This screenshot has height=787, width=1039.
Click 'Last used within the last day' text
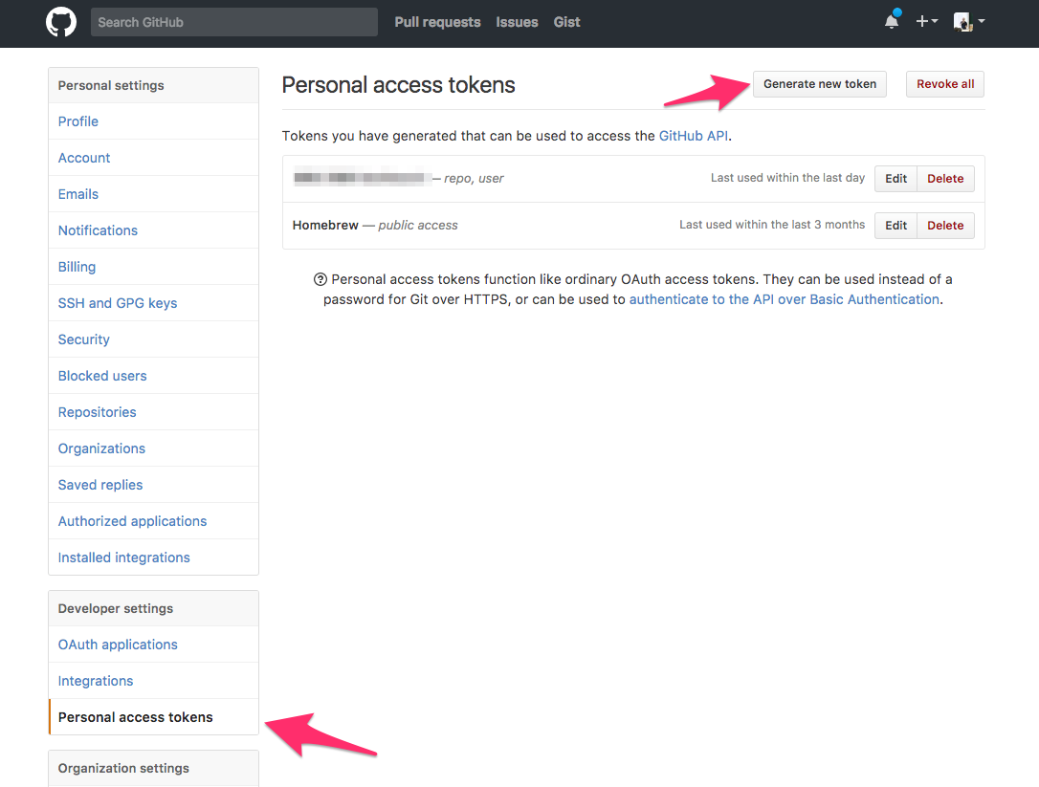pos(788,178)
